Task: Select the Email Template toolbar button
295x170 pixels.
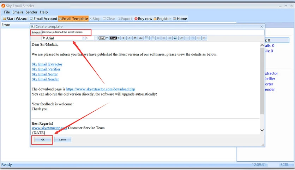Action: click(73, 19)
